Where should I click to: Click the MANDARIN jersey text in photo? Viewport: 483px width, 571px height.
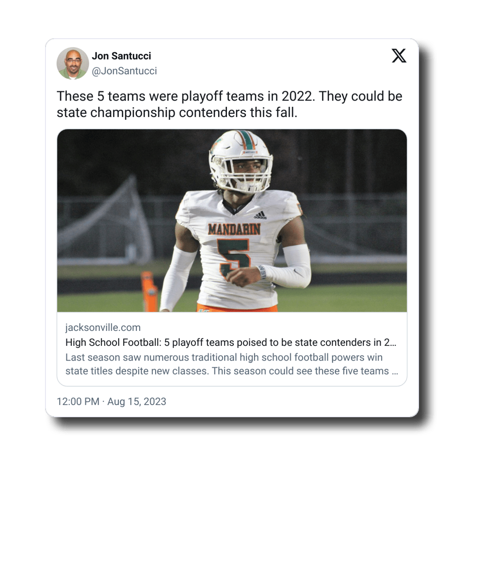click(x=234, y=229)
